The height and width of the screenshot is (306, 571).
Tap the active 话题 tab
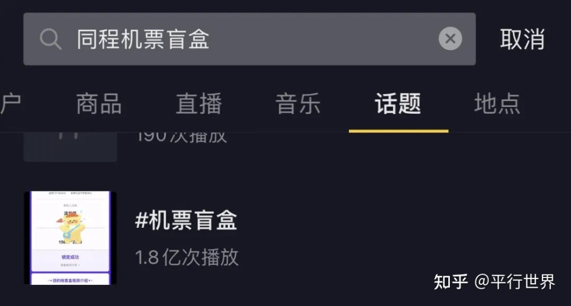[x=398, y=104]
